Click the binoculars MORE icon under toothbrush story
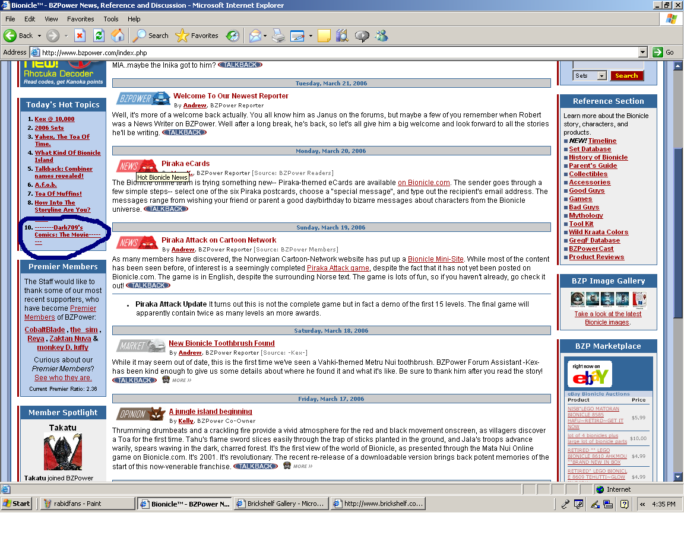The width and height of the screenshot is (684, 551). [x=166, y=380]
